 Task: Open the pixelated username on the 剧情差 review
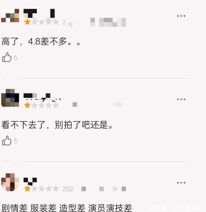30,182
